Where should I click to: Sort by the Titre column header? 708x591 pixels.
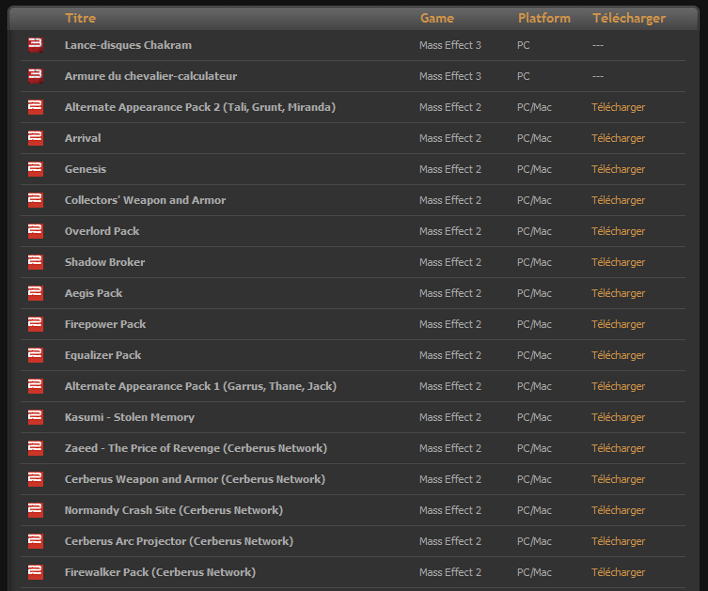pos(80,18)
